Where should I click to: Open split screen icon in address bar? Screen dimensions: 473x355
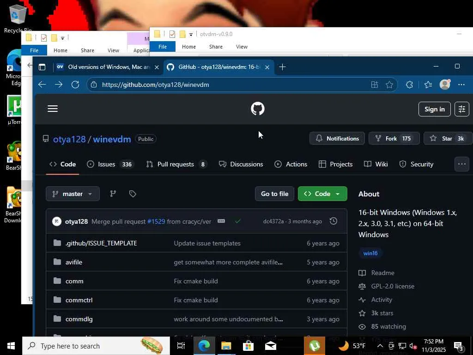tap(374, 85)
